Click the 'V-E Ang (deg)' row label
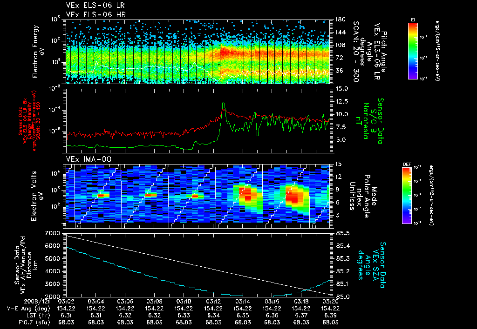Image resolution: width=477 pixels, height=329 pixels. (28, 309)
